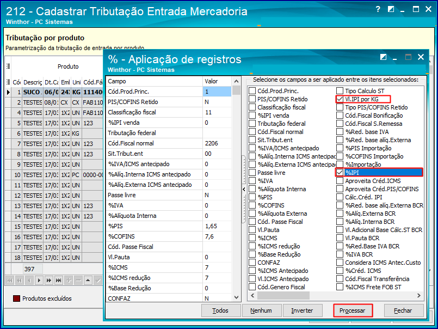This screenshot has height=329, width=438.
Task: Click up arrow of the Campo list scrollbar
Action: pos(236,81)
